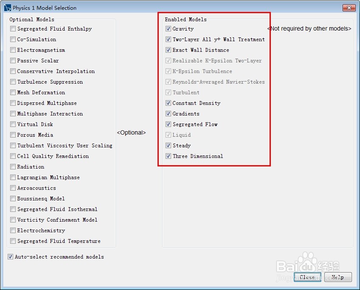Click the greyed Realizable K-Epsilon Two-Layer checkbox
This screenshot has width=360, height=290.
click(168, 61)
